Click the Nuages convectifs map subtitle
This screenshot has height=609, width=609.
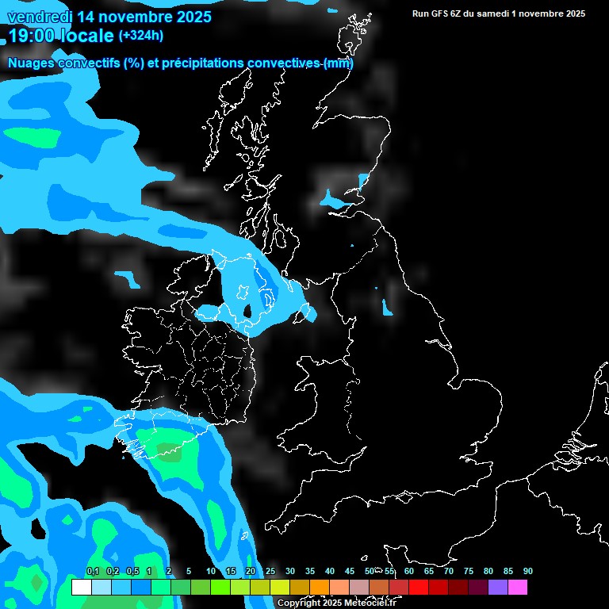(180, 63)
